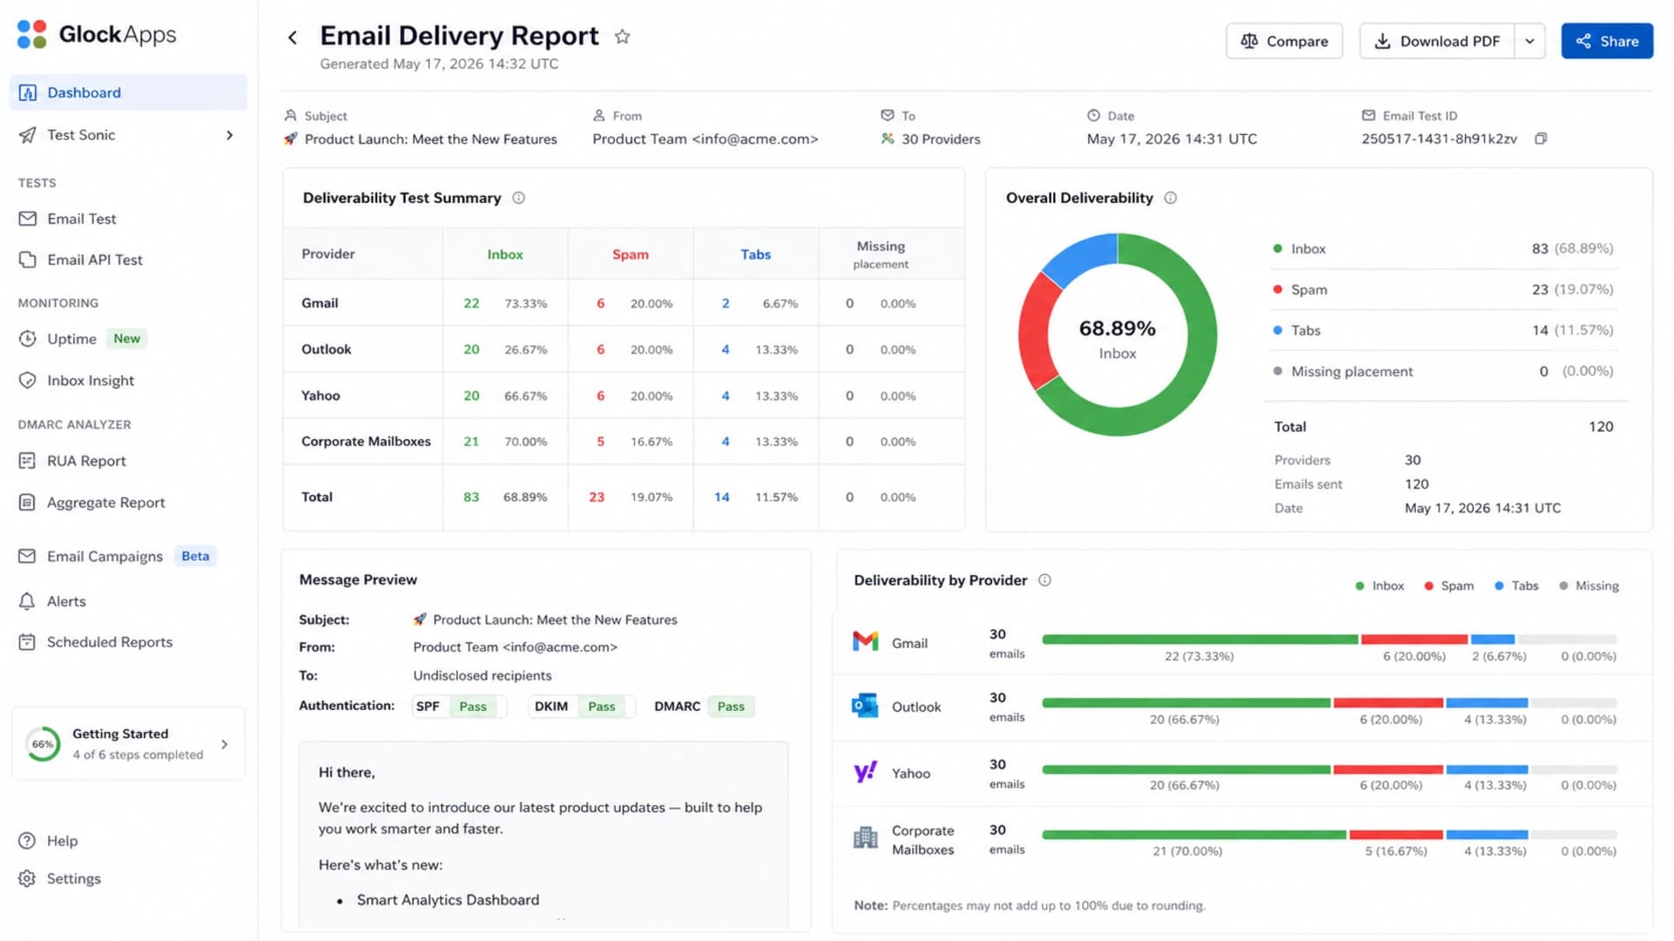Click the Spam column header
Screen dimensions: 1674x941
point(630,254)
